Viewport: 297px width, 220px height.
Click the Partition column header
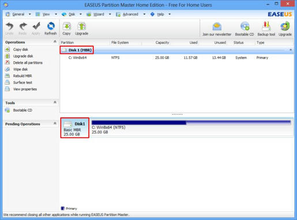click(67, 43)
